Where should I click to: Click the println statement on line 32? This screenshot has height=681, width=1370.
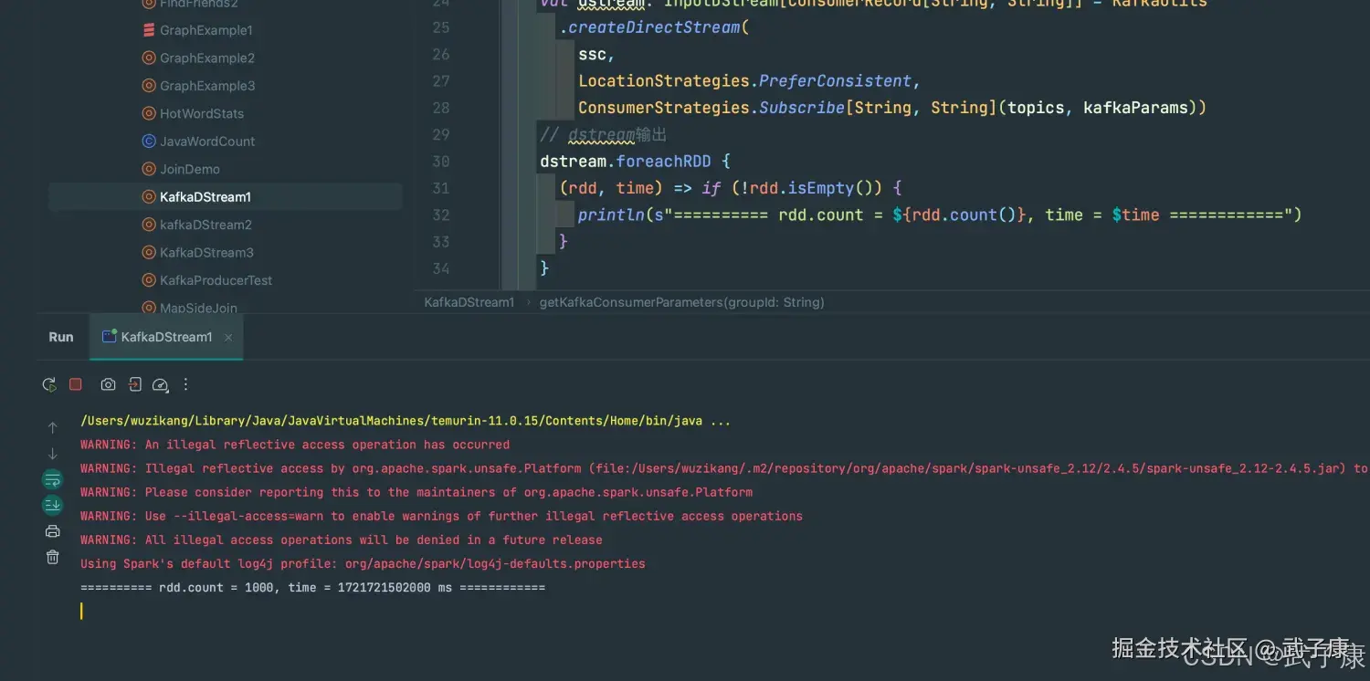pos(611,215)
